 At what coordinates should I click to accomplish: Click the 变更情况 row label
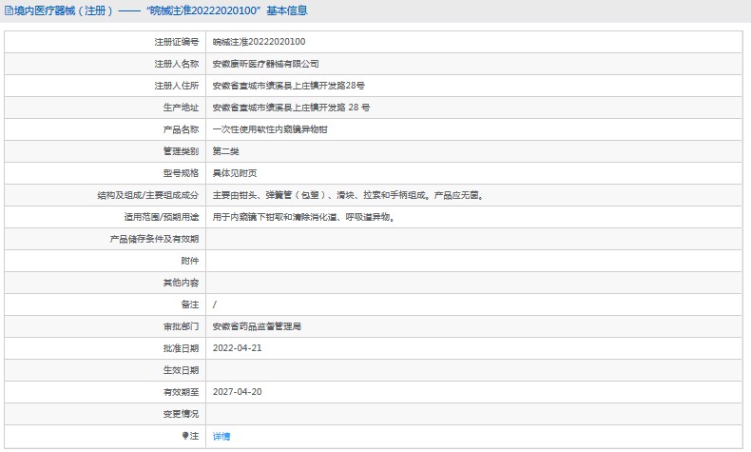pos(181,414)
